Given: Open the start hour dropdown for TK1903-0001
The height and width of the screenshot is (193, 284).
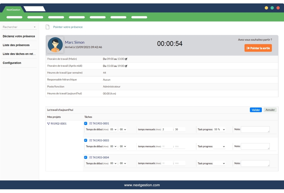Looking at the screenshot, I should 113,129.
